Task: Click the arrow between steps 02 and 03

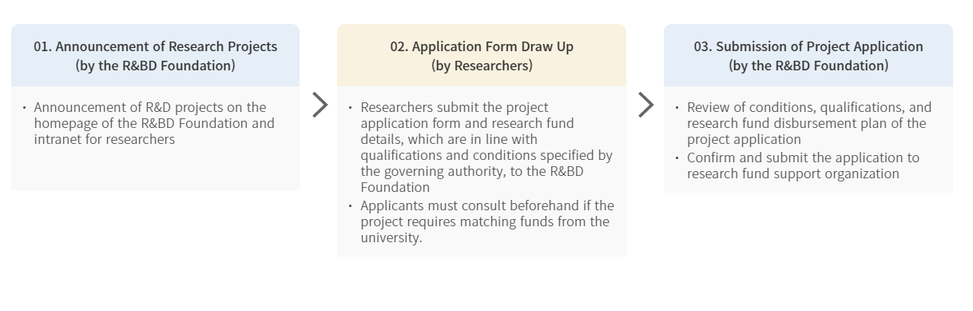Action: pos(646,105)
